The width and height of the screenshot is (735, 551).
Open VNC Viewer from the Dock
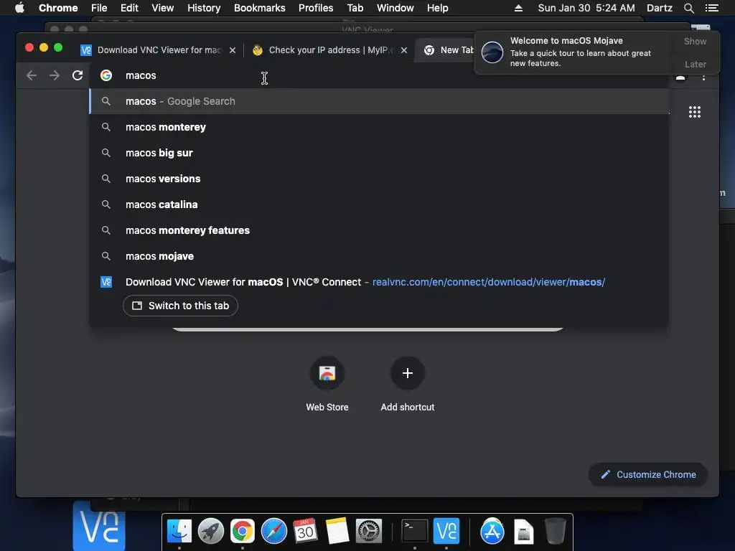[446, 531]
